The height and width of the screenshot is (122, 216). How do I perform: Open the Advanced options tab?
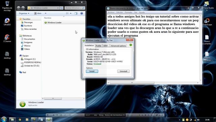(x=118, y=46)
